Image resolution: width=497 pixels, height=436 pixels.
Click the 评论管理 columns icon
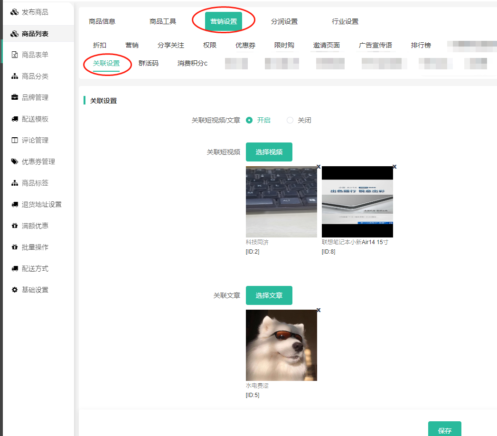[15, 140]
